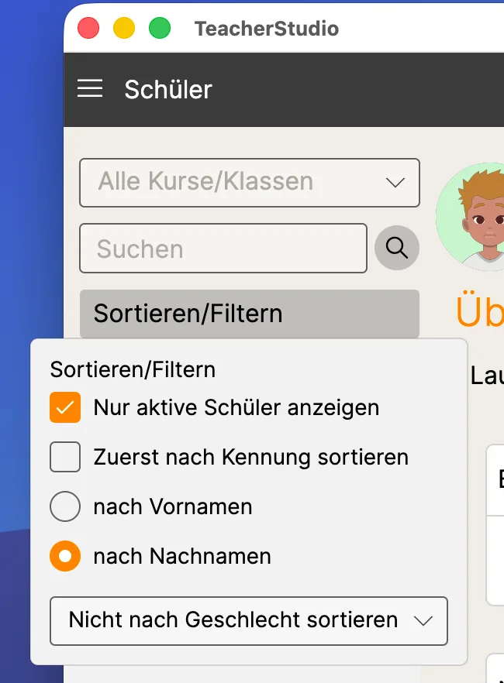Screen dimensions: 504x683
Task: Select the nach Vornamen radio option
Action: coord(65,506)
